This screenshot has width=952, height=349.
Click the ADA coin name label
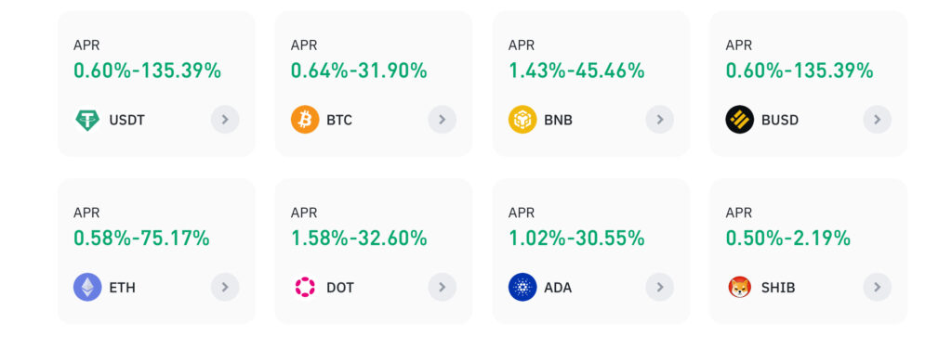coord(558,288)
